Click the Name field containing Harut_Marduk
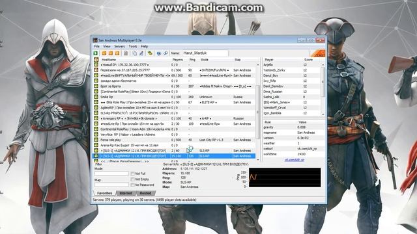 pos(205,53)
